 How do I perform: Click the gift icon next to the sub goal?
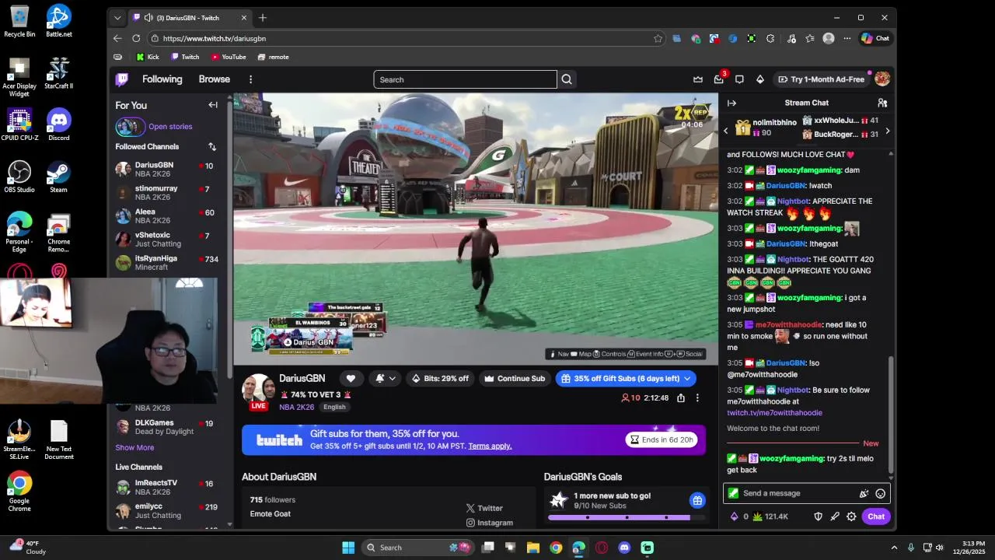(697, 500)
